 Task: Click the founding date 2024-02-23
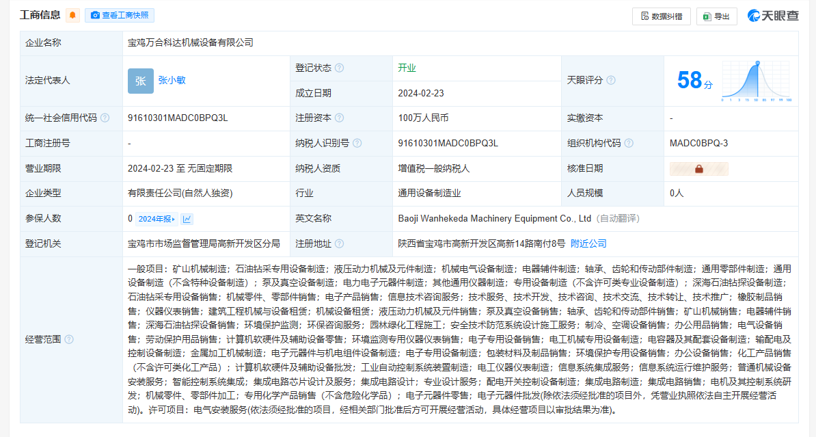pos(421,93)
